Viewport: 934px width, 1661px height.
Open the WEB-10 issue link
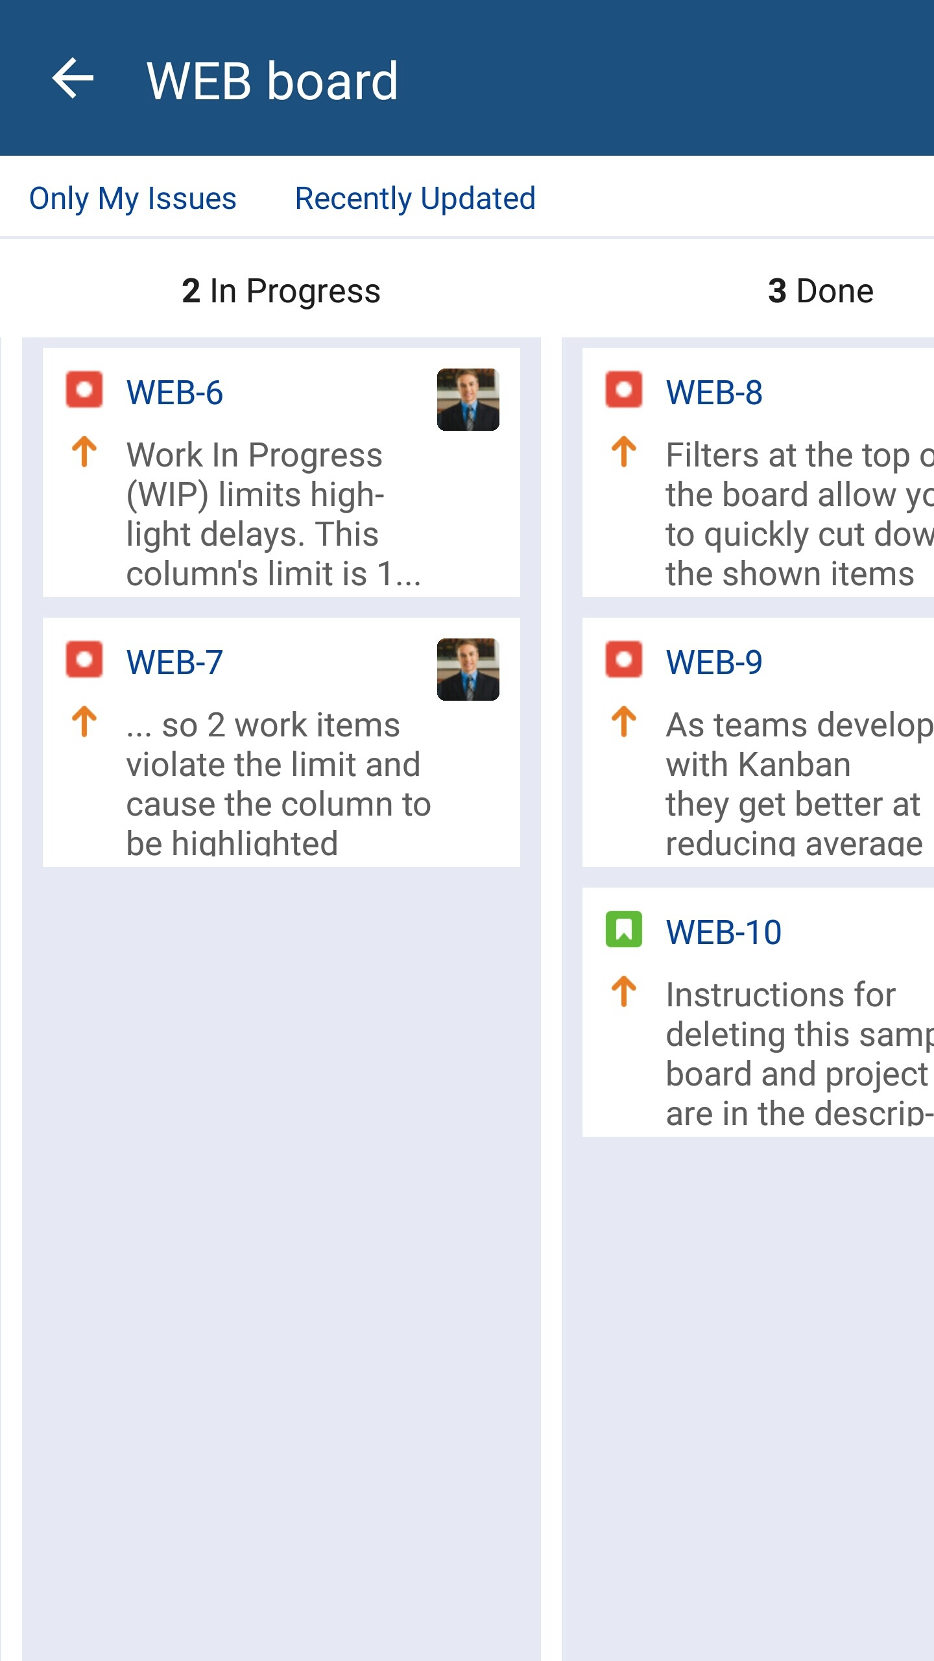tap(723, 932)
